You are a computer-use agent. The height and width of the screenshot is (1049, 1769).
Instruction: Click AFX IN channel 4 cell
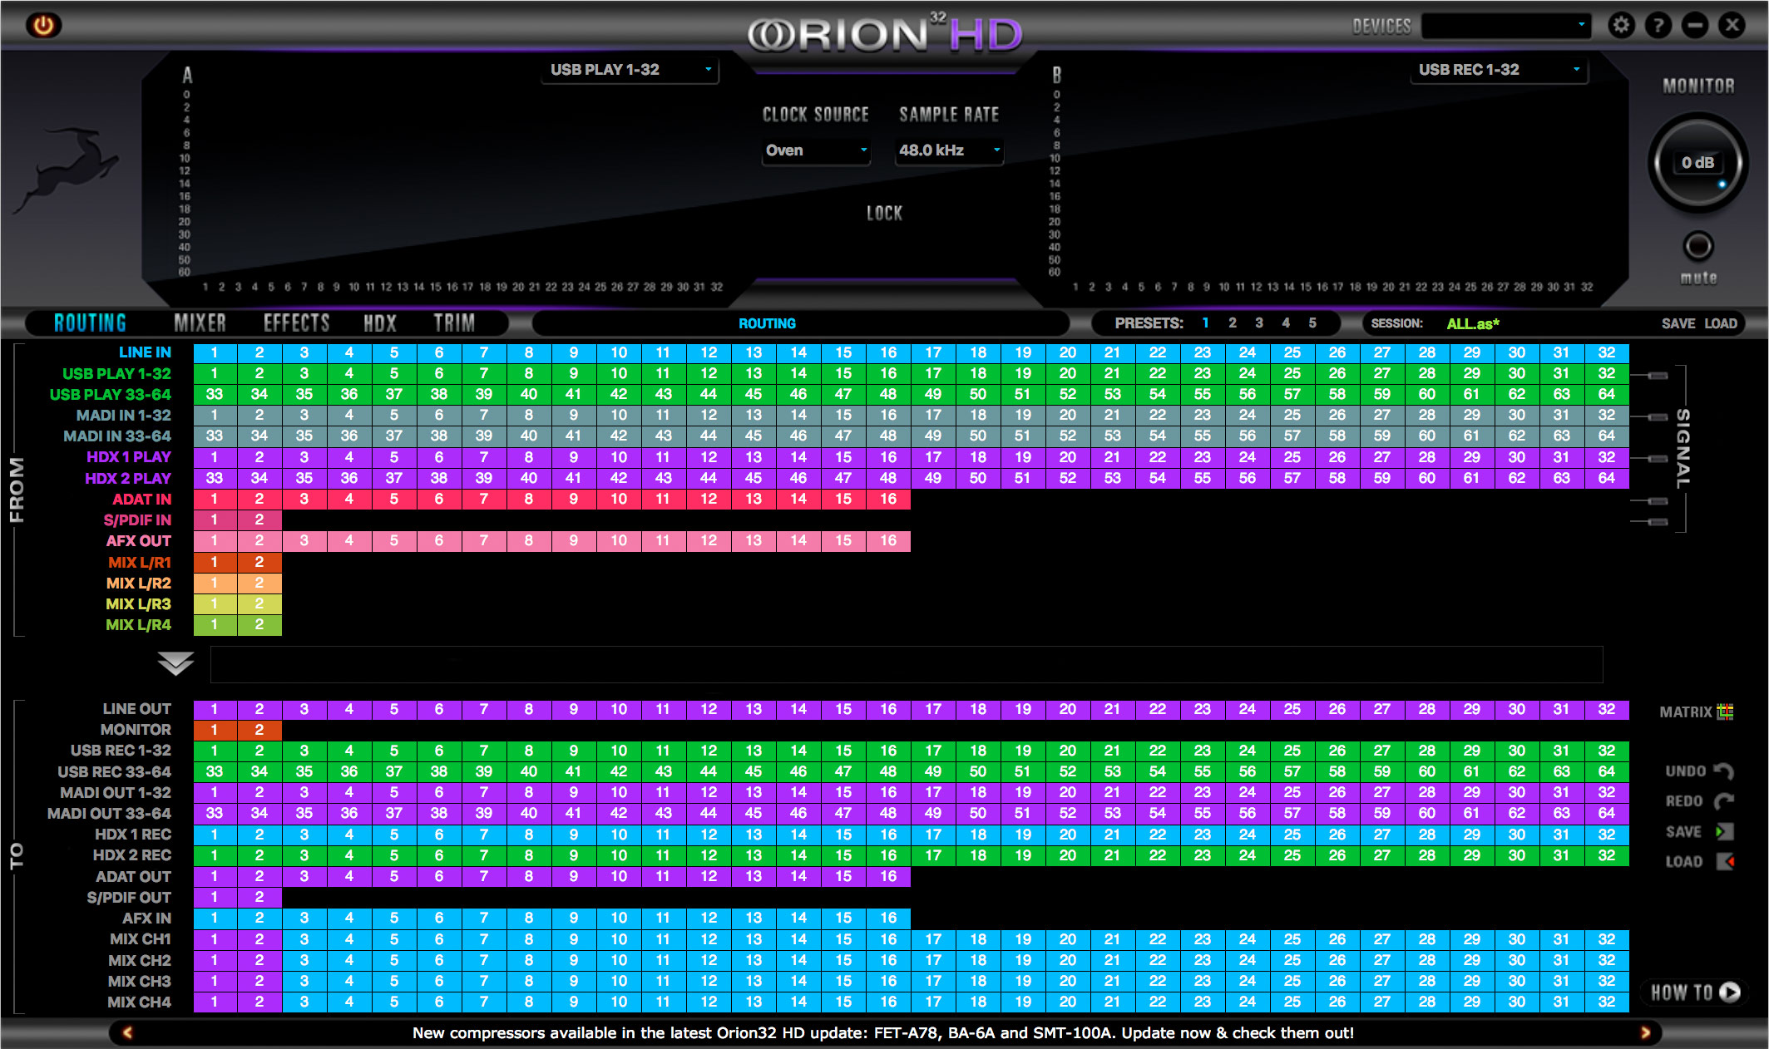[349, 918]
